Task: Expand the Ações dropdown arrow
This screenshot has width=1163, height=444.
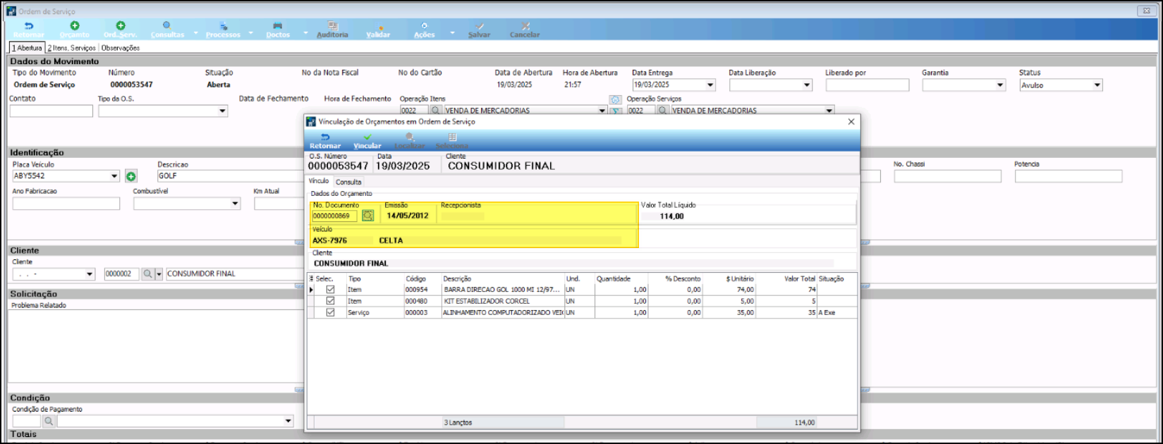Action: point(452,32)
